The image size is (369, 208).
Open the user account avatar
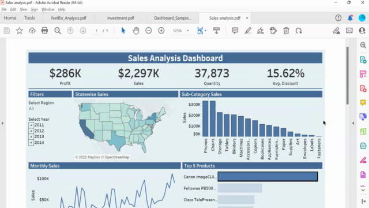click(362, 18)
